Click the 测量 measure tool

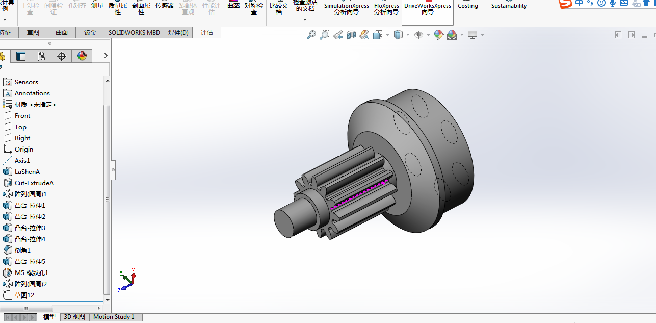click(97, 6)
